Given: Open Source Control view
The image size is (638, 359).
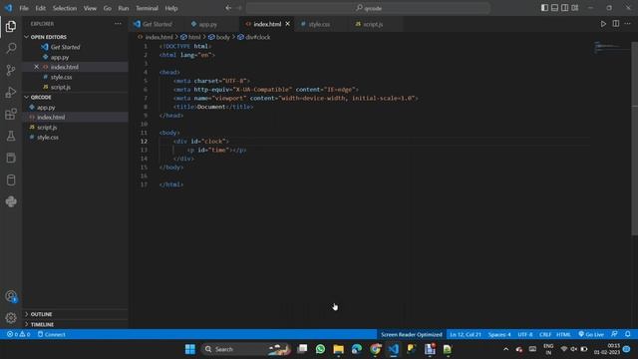Looking at the screenshot, I should (11, 71).
